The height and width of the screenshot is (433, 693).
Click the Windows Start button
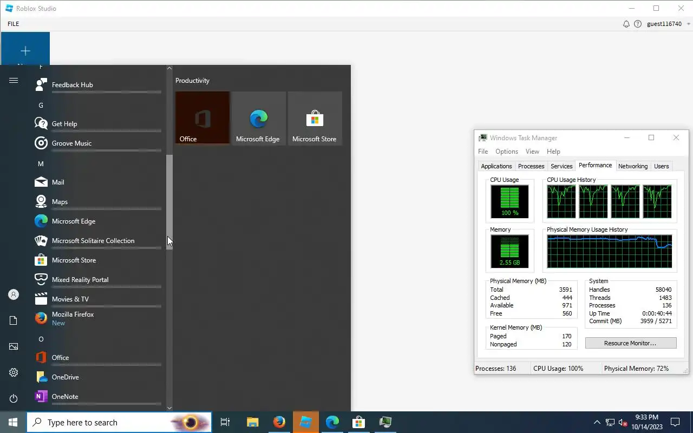pyautogui.click(x=13, y=422)
